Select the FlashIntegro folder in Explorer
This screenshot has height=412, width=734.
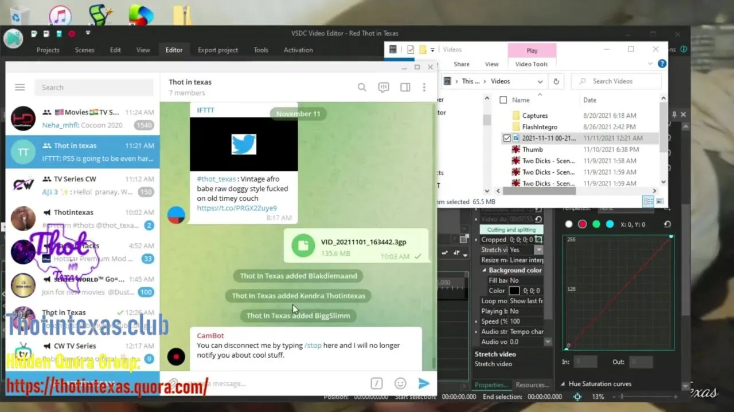539,127
